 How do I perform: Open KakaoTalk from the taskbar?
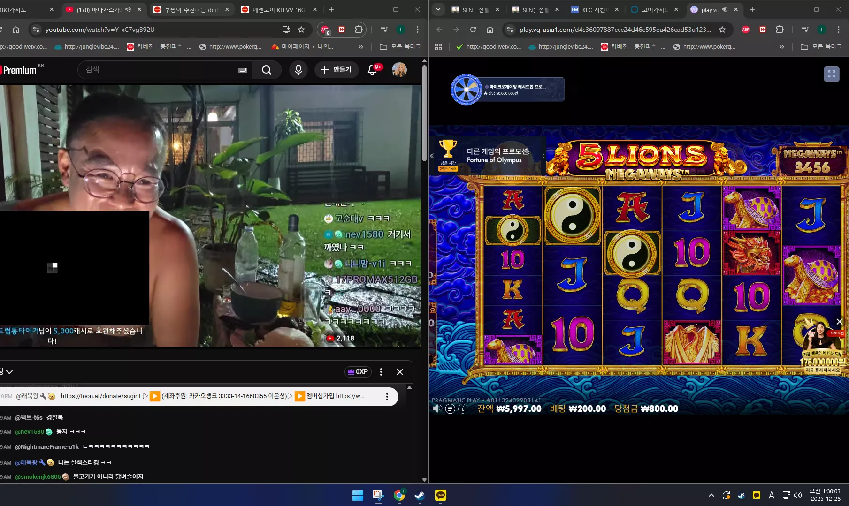[440, 495]
